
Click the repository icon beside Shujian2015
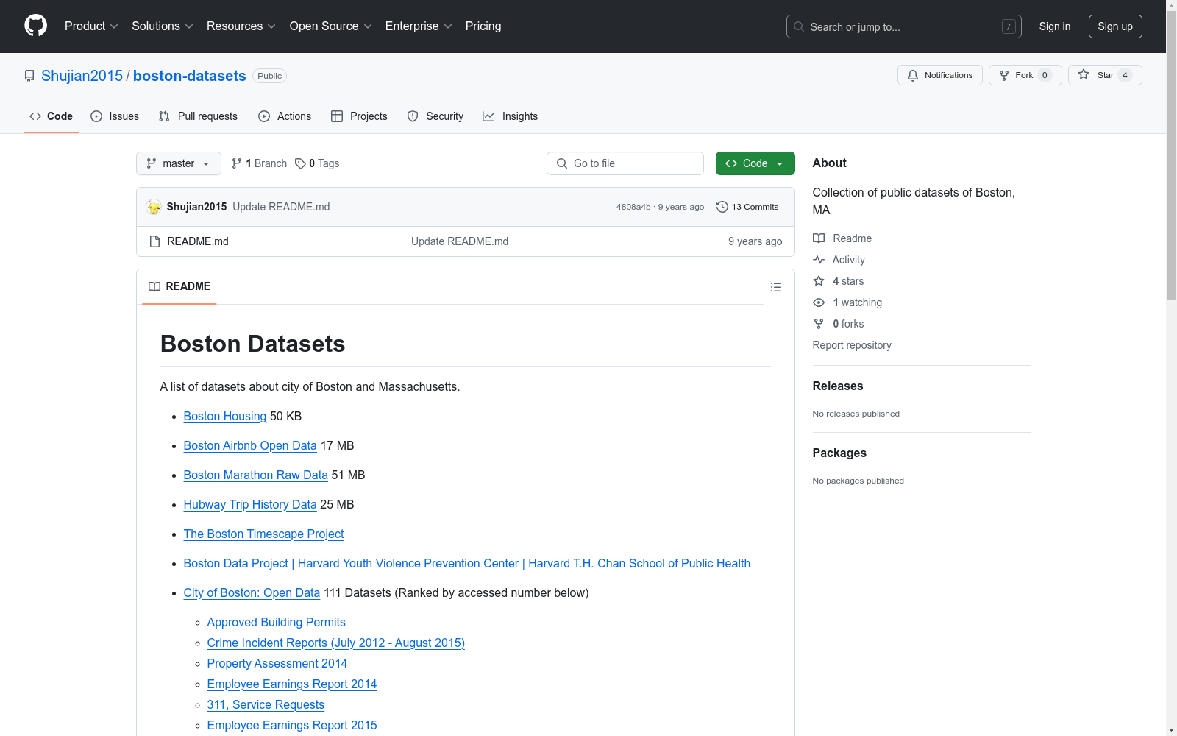pos(29,76)
